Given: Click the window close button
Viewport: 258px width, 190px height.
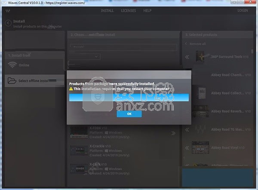Looking at the screenshot, I should pyautogui.click(x=250, y=2).
